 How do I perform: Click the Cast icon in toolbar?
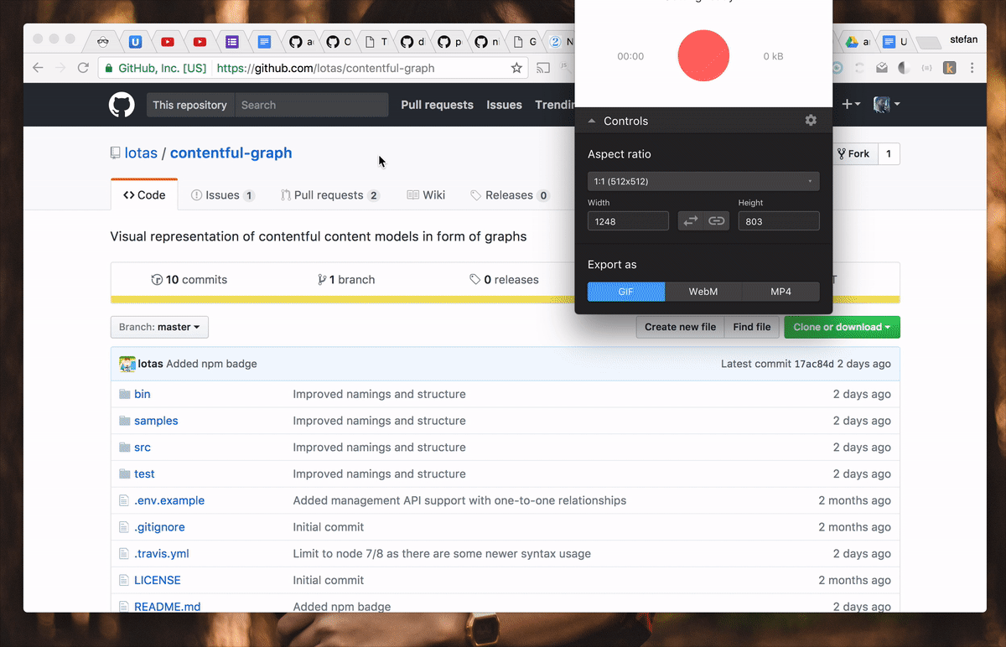point(543,68)
